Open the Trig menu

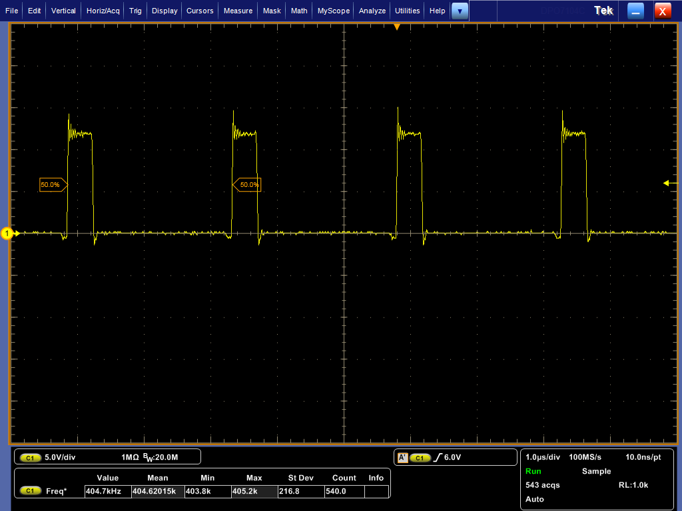click(x=135, y=11)
